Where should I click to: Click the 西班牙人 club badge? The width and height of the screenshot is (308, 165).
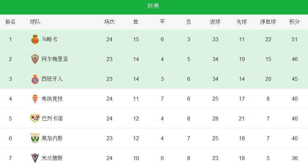click(x=35, y=79)
